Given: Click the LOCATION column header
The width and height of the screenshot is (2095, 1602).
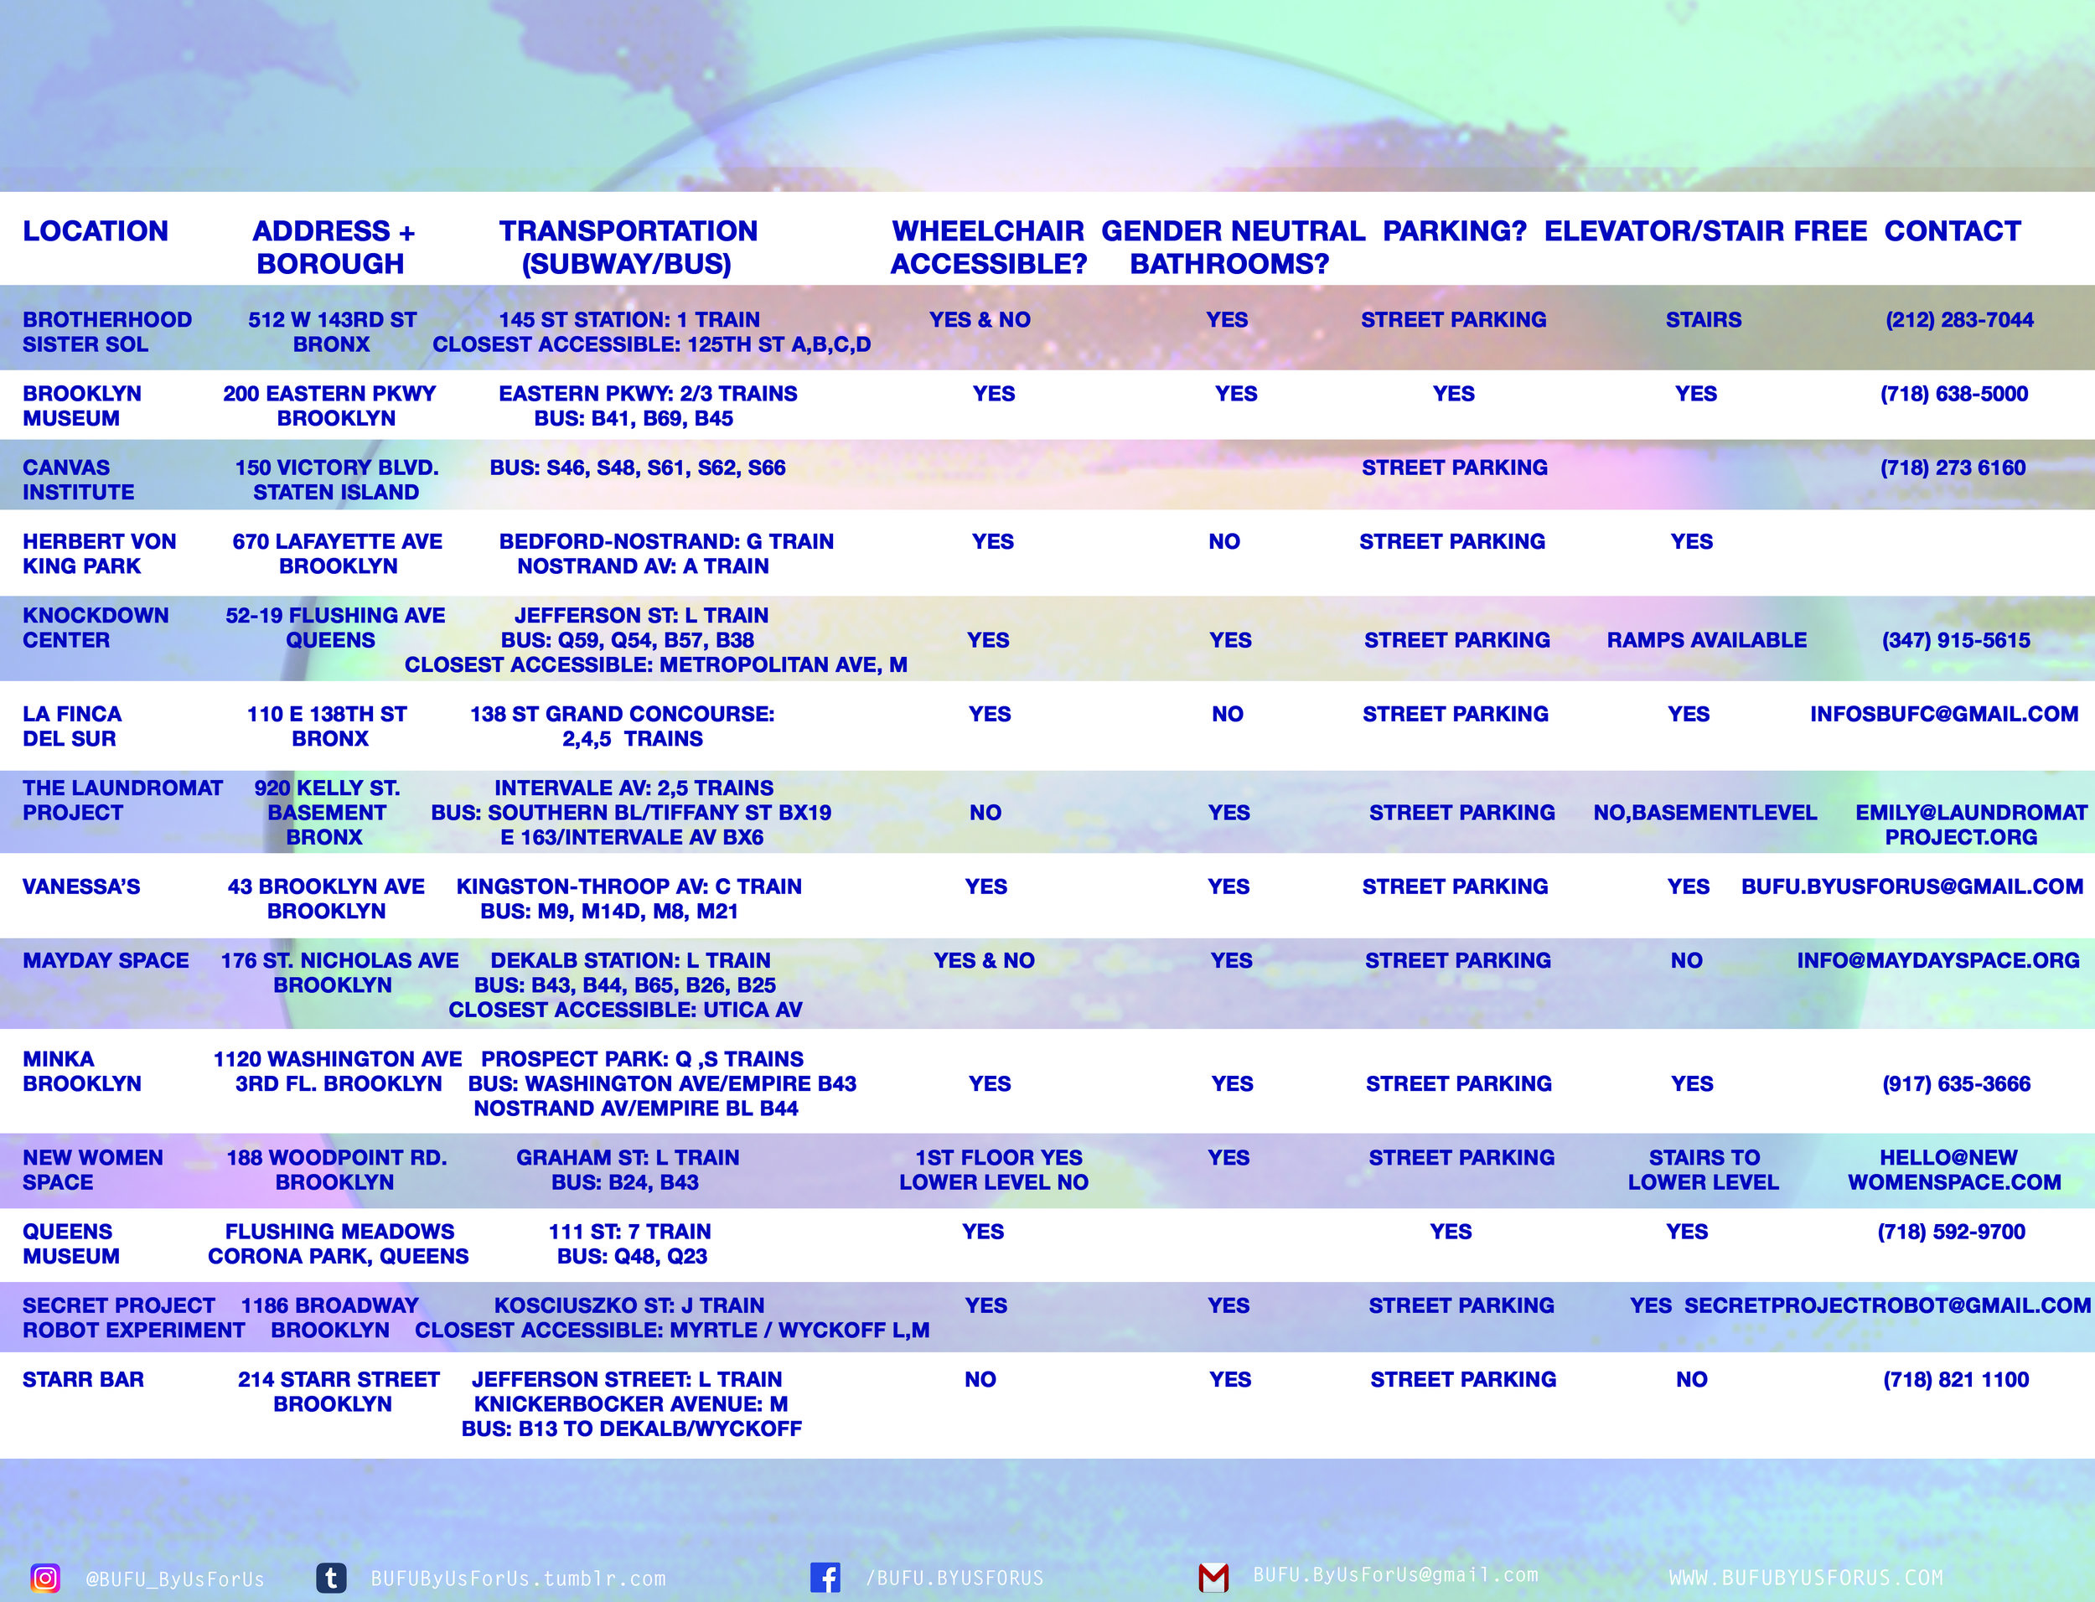Looking at the screenshot, I should 96,230.
